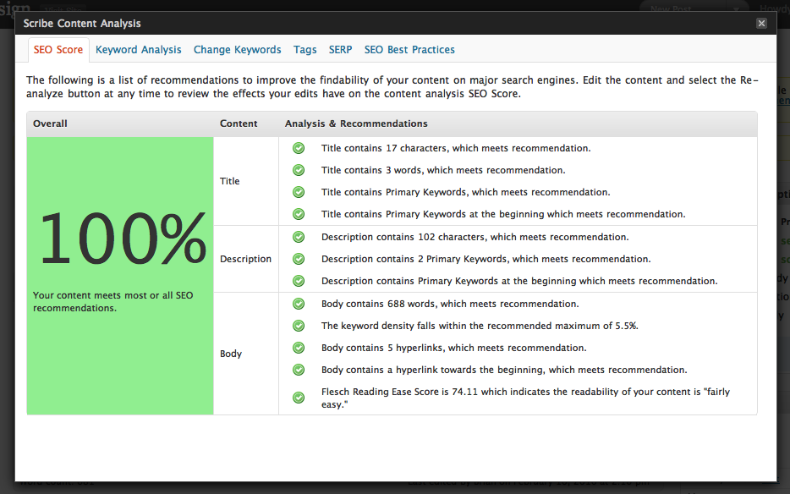Image resolution: width=790 pixels, height=494 pixels.
Task: Select the SEO Score tab
Action: (58, 50)
